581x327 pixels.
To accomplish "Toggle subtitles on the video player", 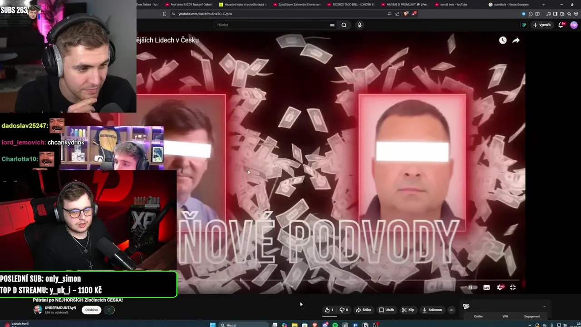I will pos(487,287).
